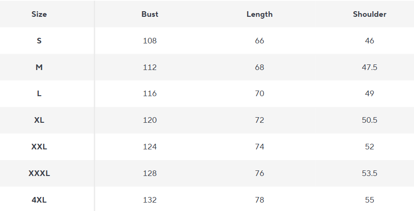Click the Length column header
Screen dimensions: 414x211
259,14
